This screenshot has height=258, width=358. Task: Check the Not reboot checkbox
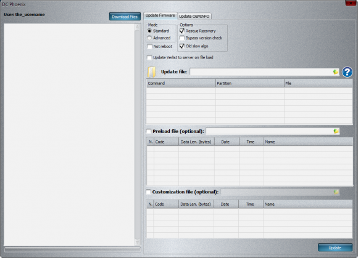pyautogui.click(x=149, y=46)
